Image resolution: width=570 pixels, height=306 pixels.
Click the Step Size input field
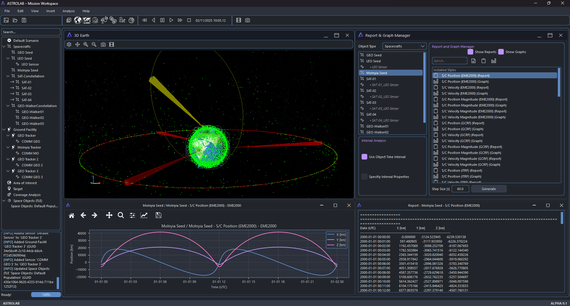coord(460,189)
